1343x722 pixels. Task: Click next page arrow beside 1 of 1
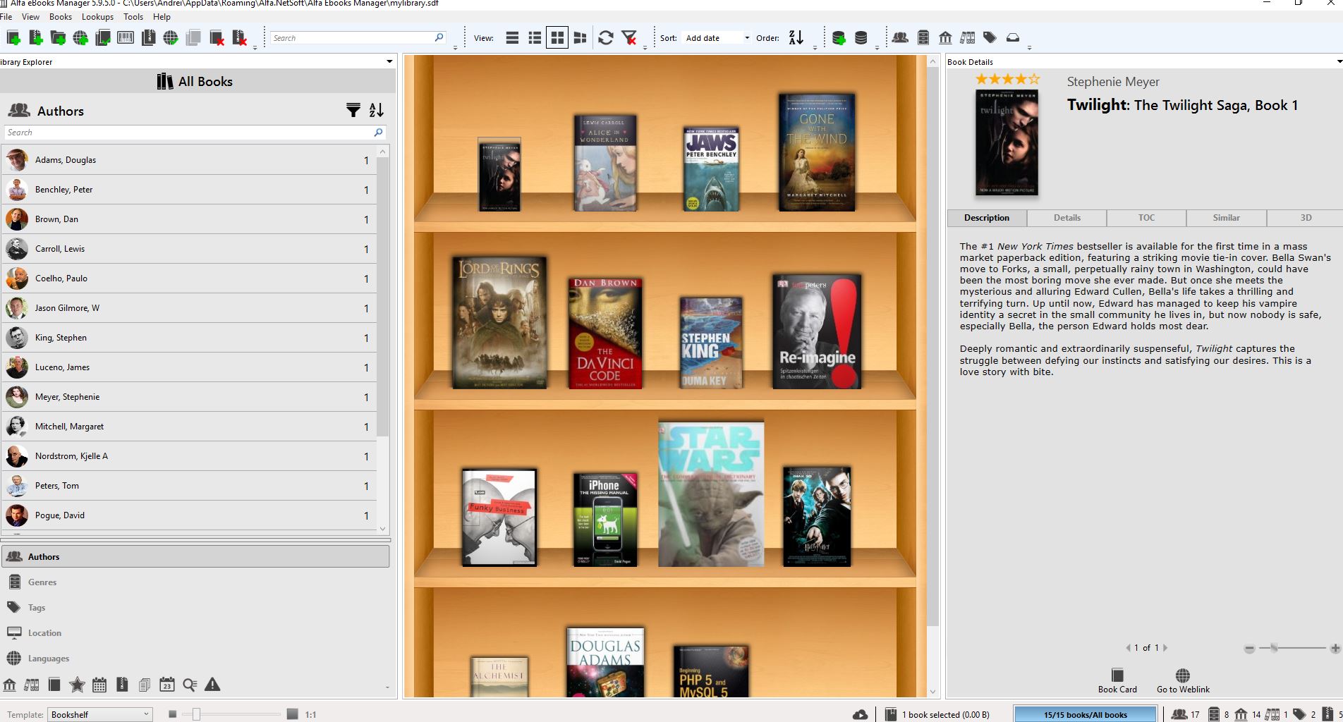(1165, 647)
